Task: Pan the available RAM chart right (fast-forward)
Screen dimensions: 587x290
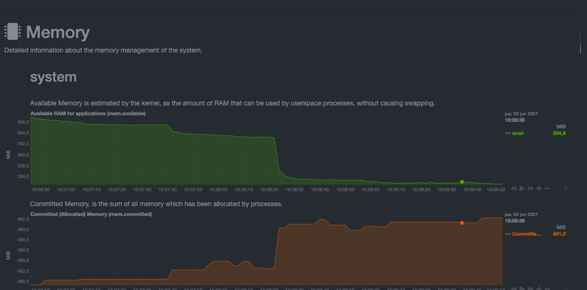Action: 531,188
